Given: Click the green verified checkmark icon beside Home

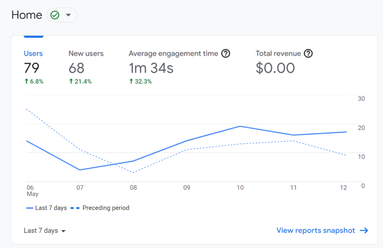Looking at the screenshot, I should 55,15.
